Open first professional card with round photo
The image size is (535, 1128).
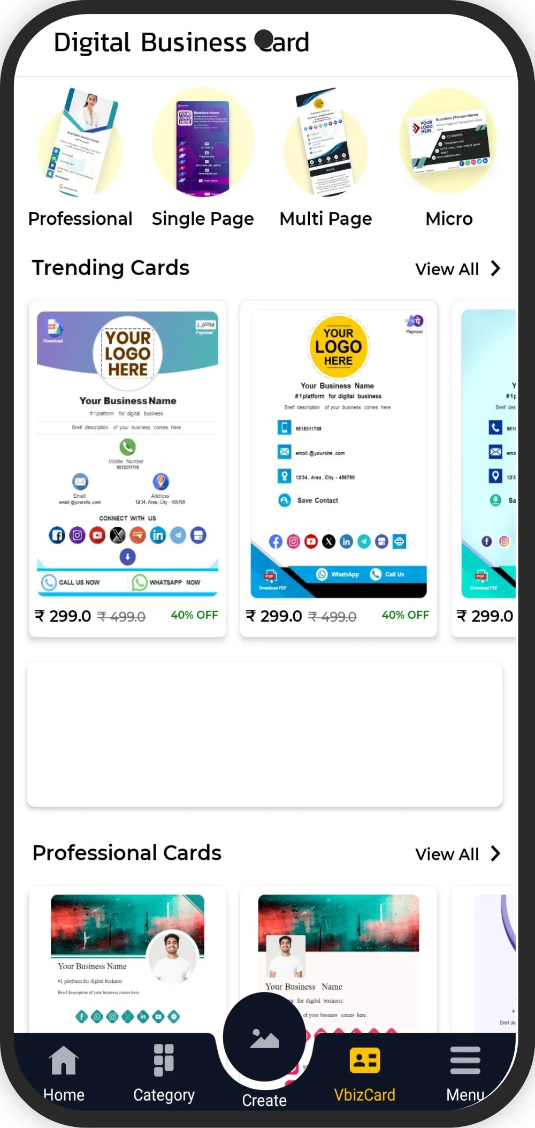tap(127, 959)
